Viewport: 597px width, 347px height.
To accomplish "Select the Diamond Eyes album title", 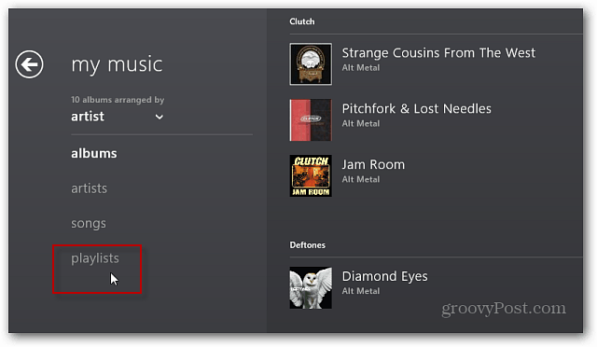I will (384, 276).
